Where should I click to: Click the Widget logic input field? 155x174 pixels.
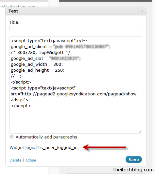[x=58, y=147]
